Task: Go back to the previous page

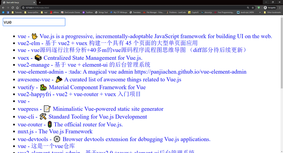Action: [x=3, y=8]
